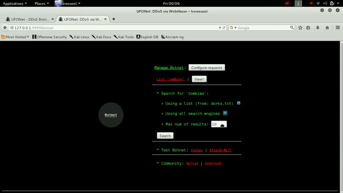Show bookmarks list icon

(308, 28)
